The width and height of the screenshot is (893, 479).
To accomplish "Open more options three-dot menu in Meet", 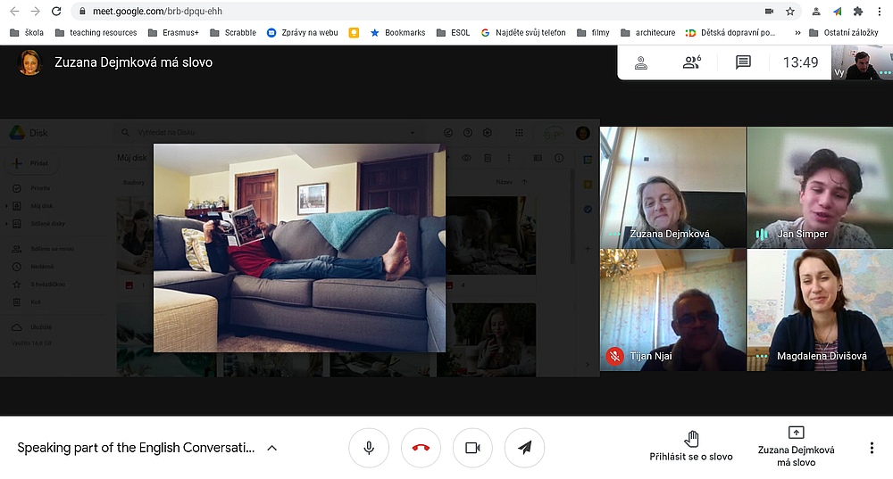I will [872, 448].
